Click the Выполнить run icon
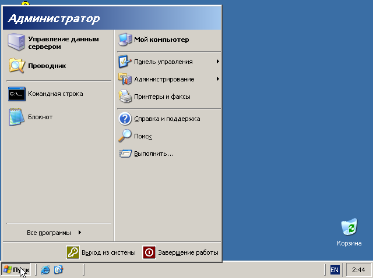Image resolution: width=373 pixels, height=278 pixels. click(125, 154)
